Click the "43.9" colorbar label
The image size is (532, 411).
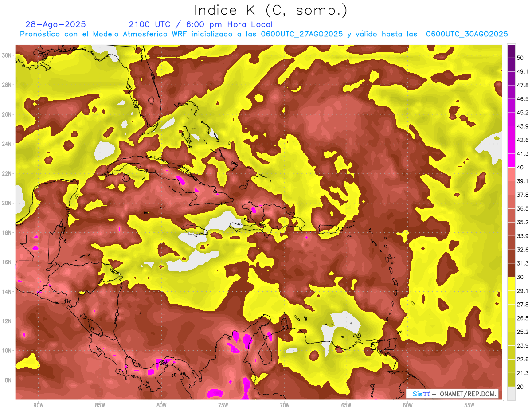pos(523,126)
